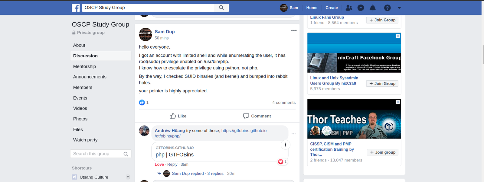Screen dimensions: 484x182
Task: Open Messenger icon in top bar
Action: [361, 8]
